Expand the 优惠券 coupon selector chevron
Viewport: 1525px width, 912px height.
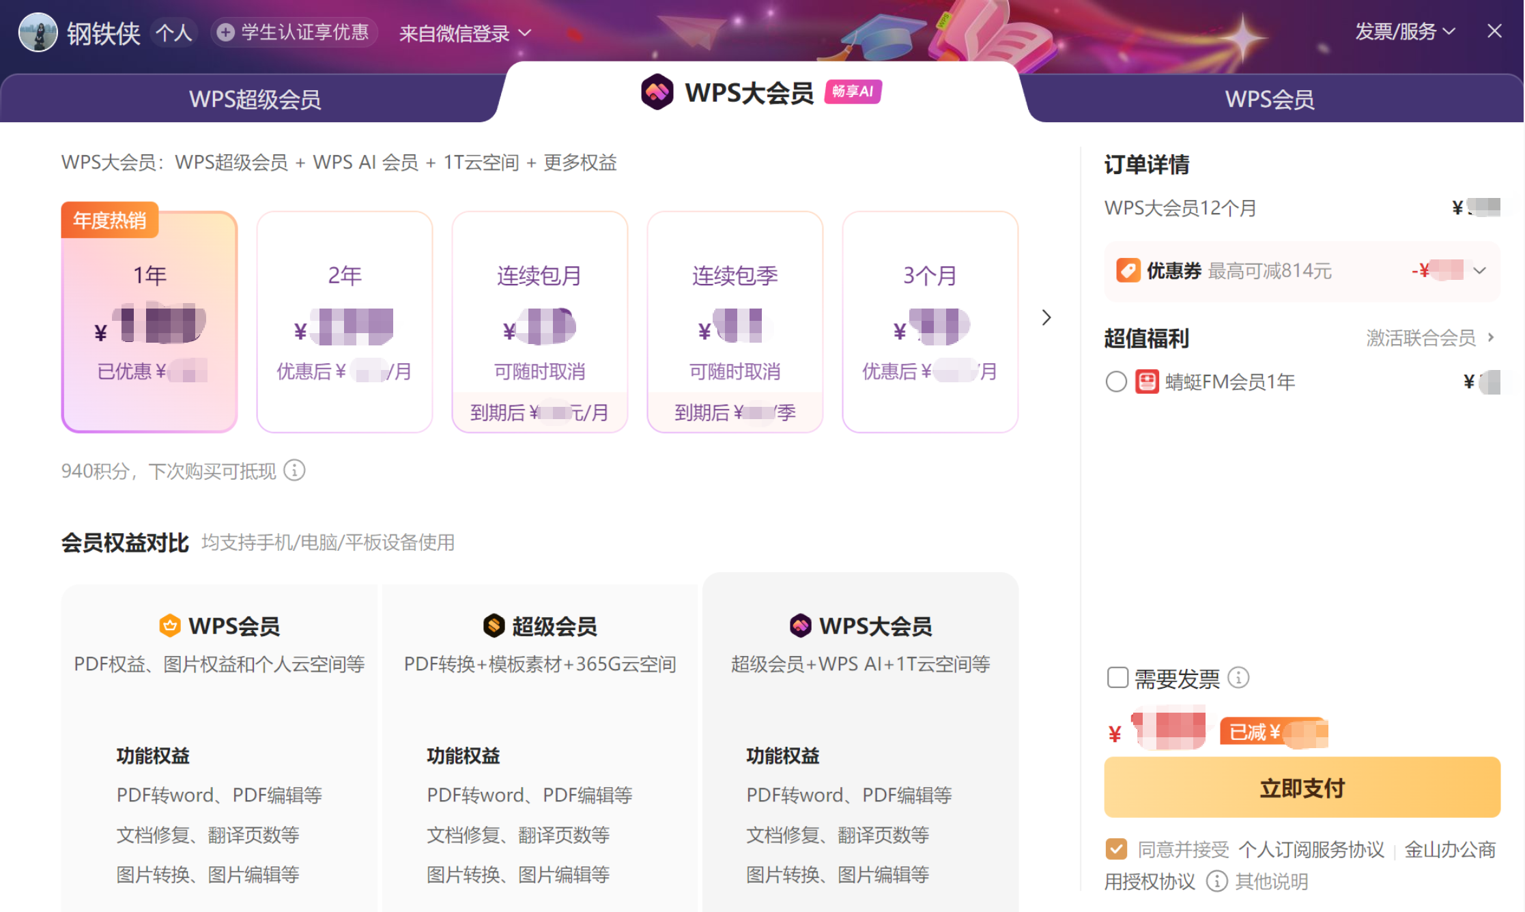click(1479, 270)
